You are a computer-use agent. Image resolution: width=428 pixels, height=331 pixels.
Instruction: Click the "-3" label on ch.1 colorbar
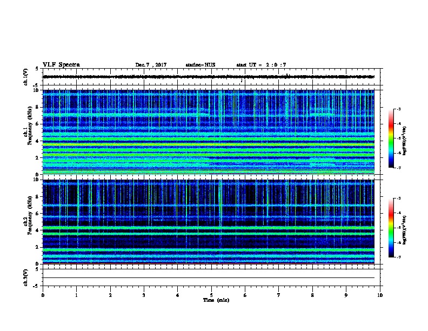[x=398, y=109]
